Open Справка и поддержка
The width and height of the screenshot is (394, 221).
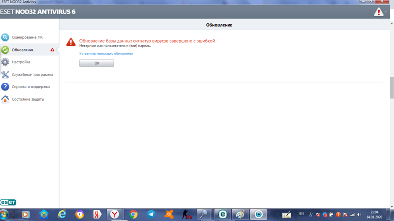pos(30,87)
